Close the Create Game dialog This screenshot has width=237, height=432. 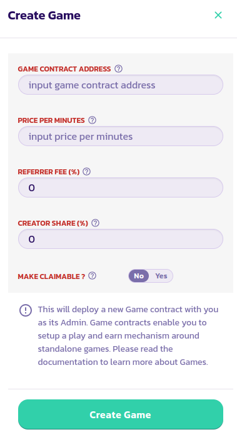pyautogui.click(x=218, y=15)
